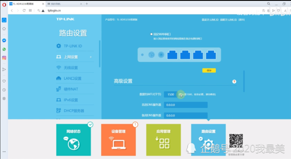
Task: Click the 登录TP-LINK ID link
Action: pyautogui.click(x=210, y=20)
